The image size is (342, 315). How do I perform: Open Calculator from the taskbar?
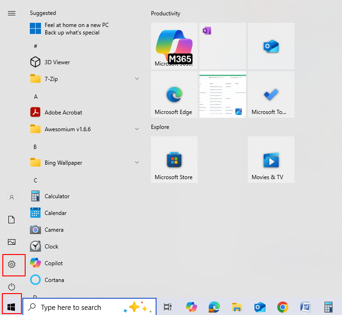328,307
